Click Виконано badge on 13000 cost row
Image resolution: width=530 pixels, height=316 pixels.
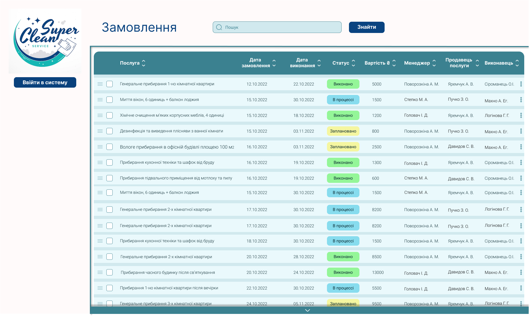point(343,272)
